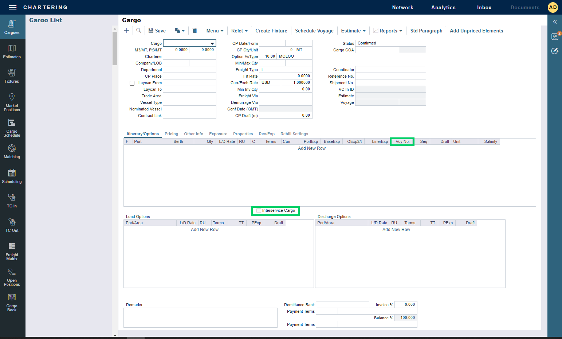Click the Create Fixture button
The width and height of the screenshot is (562, 339).
pyautogui.click(x=271, y=31)
